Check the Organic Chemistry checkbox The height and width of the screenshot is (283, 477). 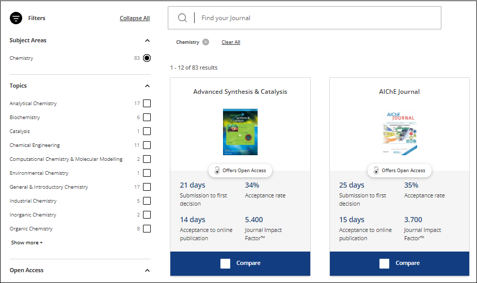(x=147, y=229)
